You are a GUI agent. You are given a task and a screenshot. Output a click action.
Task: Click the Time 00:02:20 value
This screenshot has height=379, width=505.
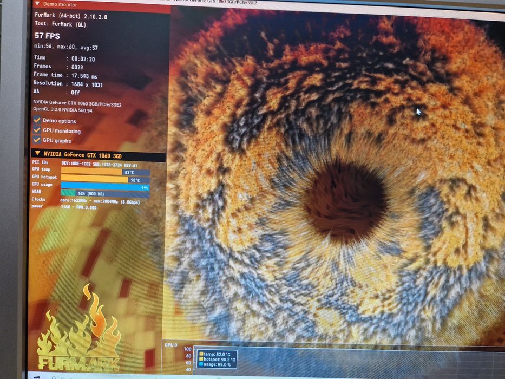tap(83, 59)
